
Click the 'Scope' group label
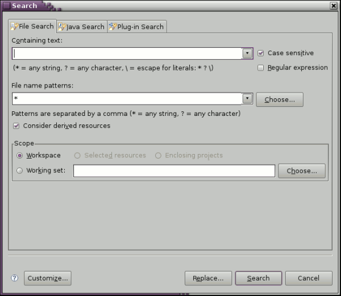tap(24, 143)
